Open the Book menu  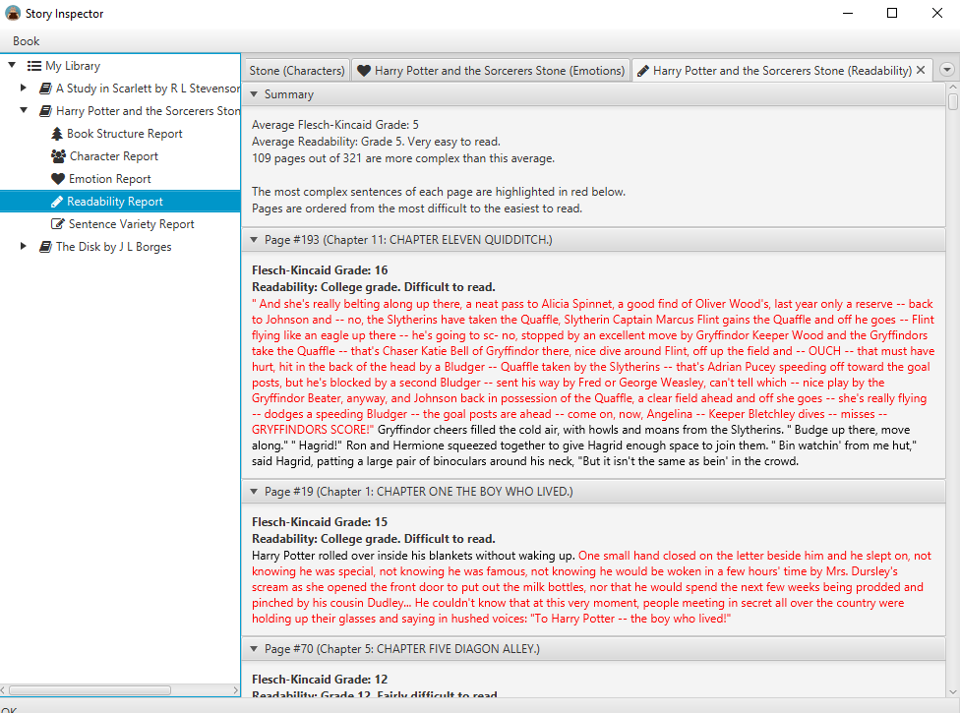(x=26, y=41)
